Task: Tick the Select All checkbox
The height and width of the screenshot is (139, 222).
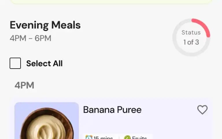Action: (15, 63)
